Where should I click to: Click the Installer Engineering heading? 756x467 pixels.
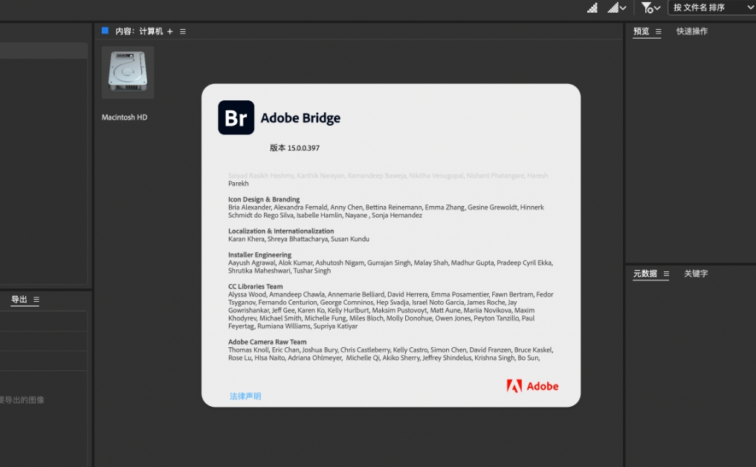click(260, 255)
